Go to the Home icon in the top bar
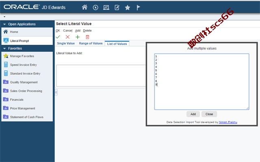The image size is (260, 162). [x=84, y=7]
